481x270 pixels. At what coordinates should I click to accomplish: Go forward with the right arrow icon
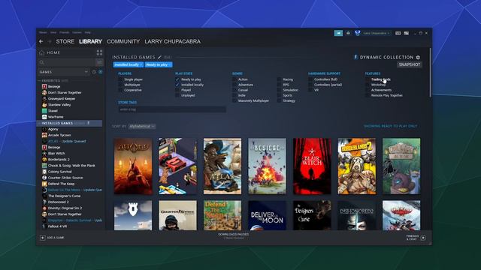point(50,42)
